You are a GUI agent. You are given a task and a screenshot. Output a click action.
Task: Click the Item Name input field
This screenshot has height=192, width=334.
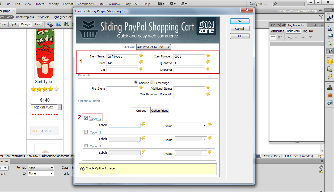tap(122, 56)
